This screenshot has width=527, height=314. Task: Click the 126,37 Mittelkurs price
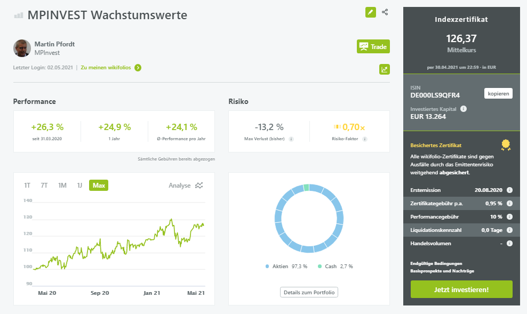(461, 38)
